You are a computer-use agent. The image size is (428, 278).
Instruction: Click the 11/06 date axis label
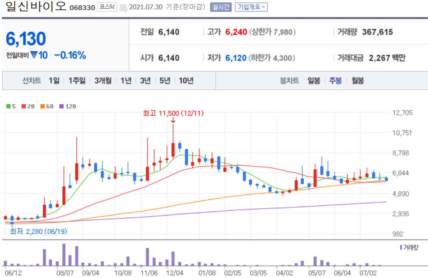click(149, 273)
